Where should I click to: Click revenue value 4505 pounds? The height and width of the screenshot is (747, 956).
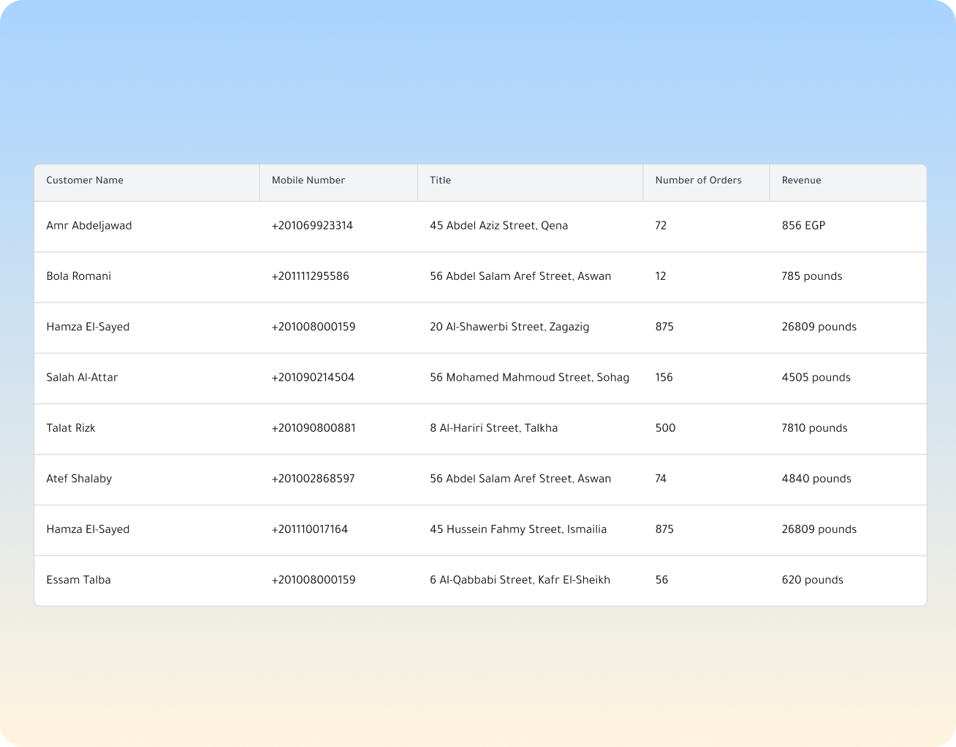tap(816, 378)
